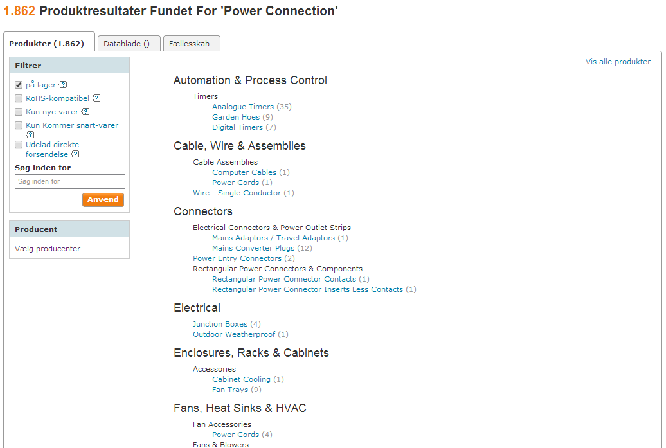Tick the 'Kun nye varer' checkbox
The image size is (666, 448).
pyautogui.click(x=19, y=112)
